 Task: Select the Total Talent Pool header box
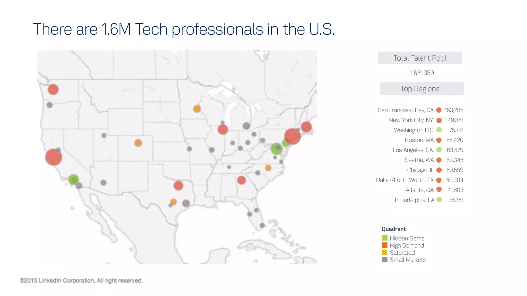420,58
